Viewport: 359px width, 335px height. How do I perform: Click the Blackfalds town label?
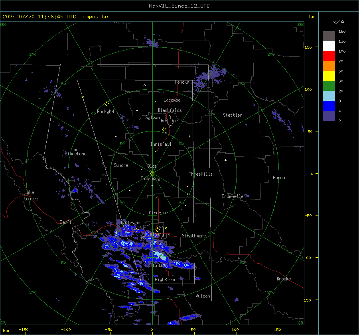tap(170, 110)
